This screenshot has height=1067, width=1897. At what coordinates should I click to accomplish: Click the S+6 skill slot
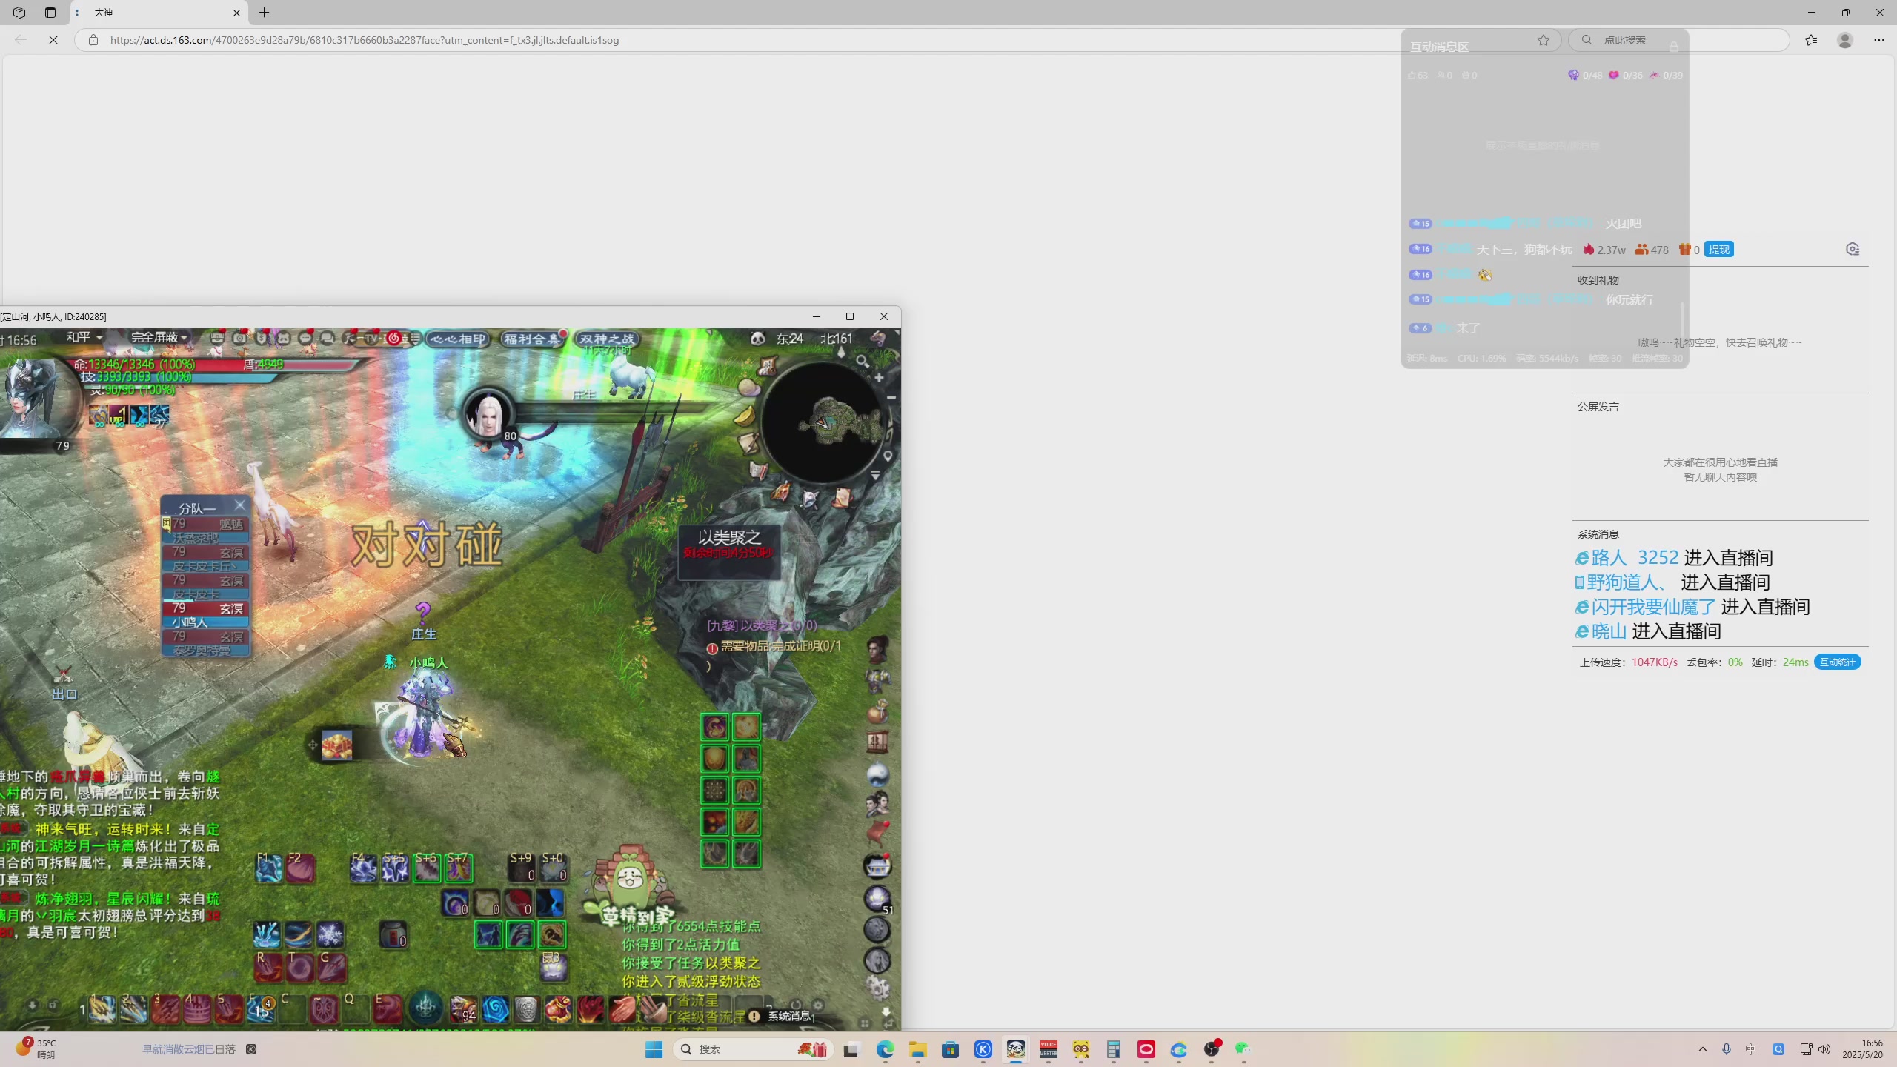point(427,868)
